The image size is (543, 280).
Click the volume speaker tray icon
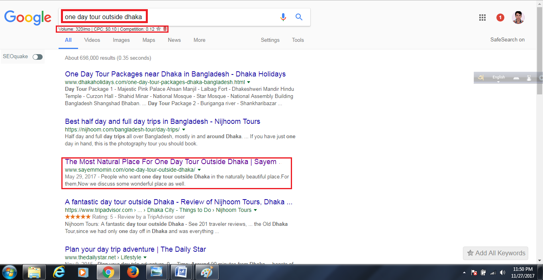coord(502,273)
